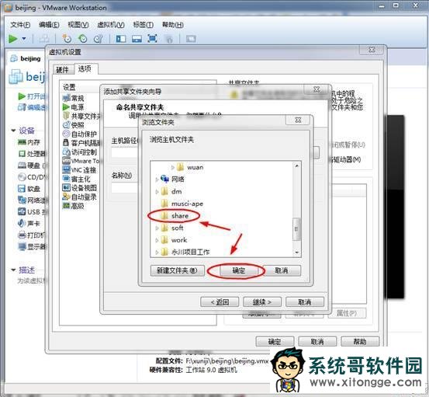Collapse the 描述 section in main window

coord(13,270)
